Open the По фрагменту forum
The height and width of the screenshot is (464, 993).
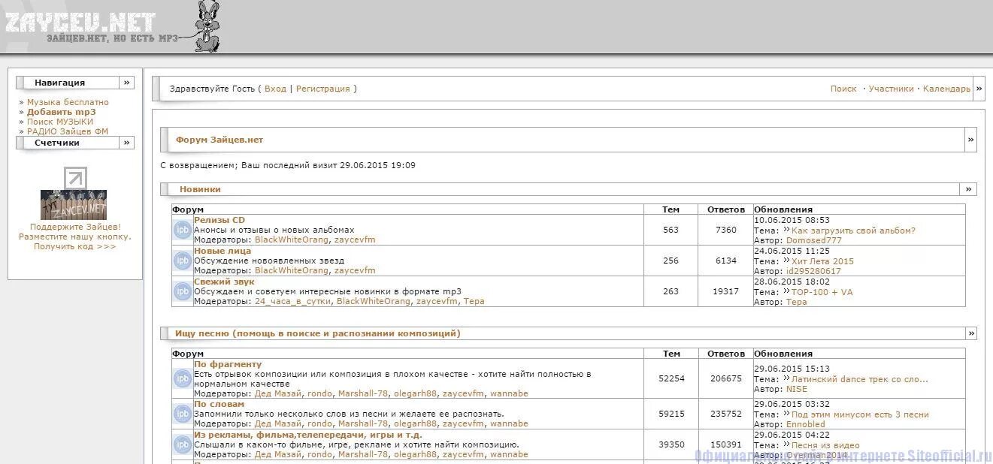pos(228,364)
